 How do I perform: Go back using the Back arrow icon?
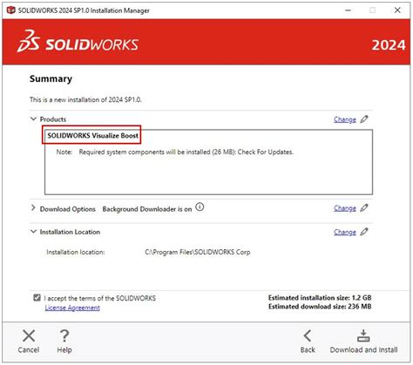(x=308, y=336)
